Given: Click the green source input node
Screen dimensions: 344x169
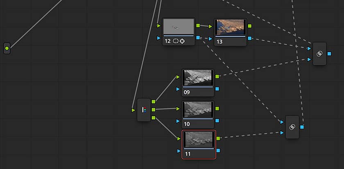Looking at the screenshot, I should coord(7,48).
